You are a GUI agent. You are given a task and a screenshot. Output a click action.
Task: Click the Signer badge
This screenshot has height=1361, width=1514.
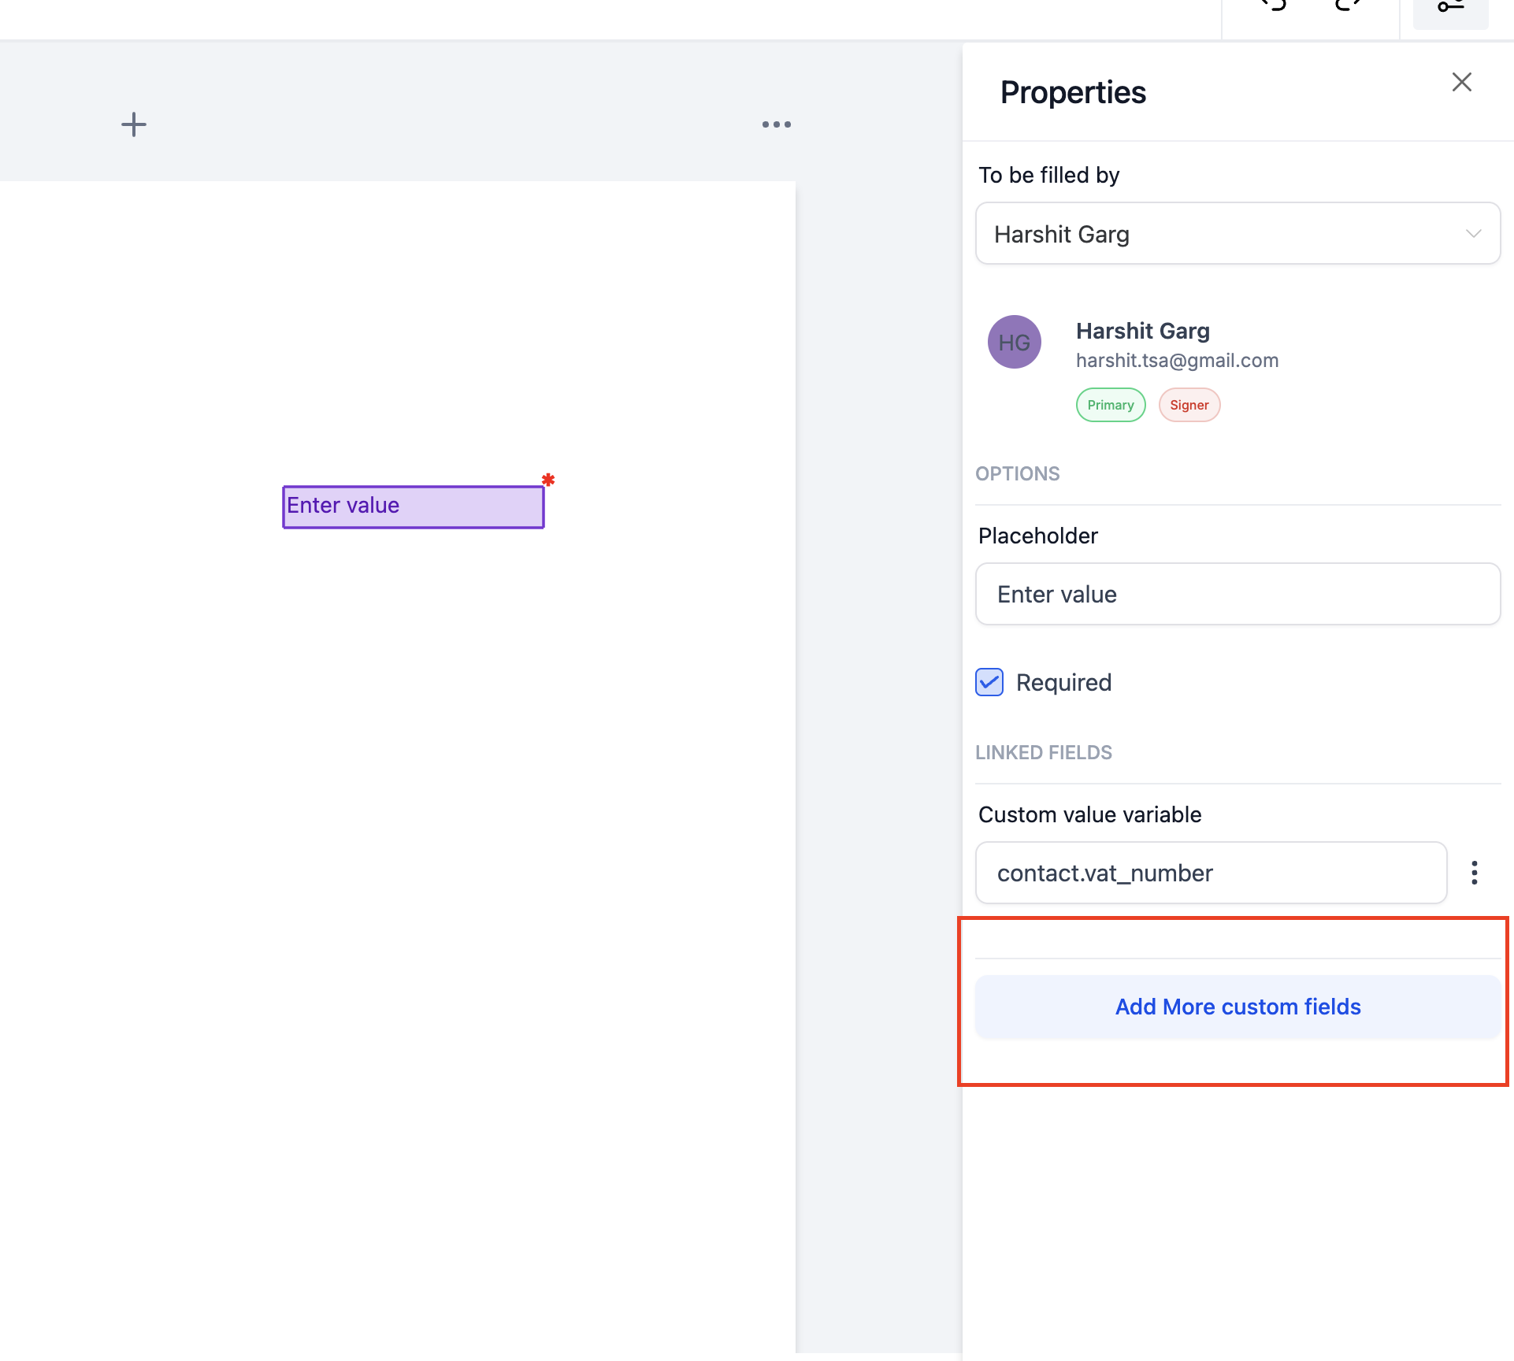tap(1189, 405)
